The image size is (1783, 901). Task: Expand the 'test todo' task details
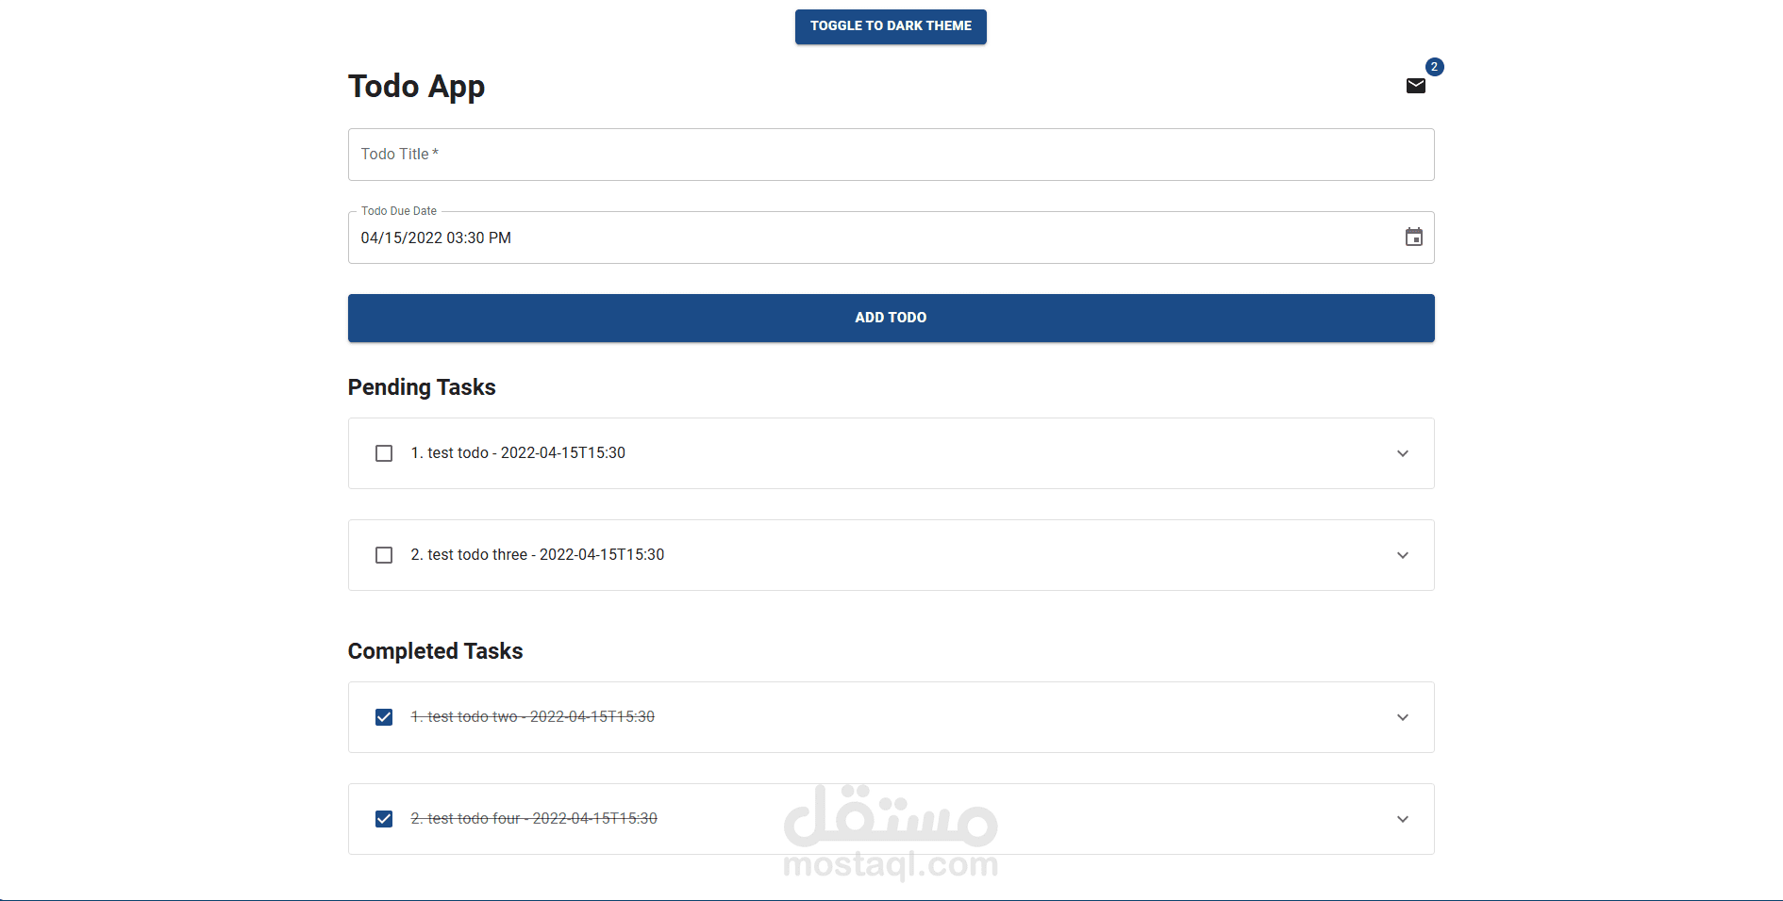[x=1403, y=453]
